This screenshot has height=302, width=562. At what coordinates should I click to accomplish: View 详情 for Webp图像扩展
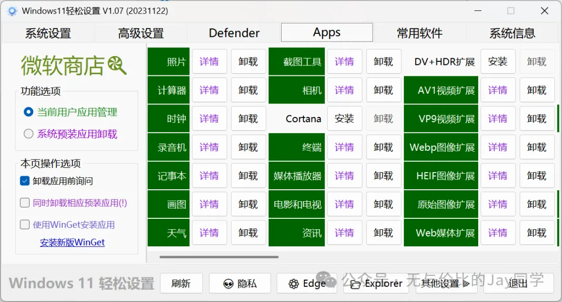[x=498, y=147]
